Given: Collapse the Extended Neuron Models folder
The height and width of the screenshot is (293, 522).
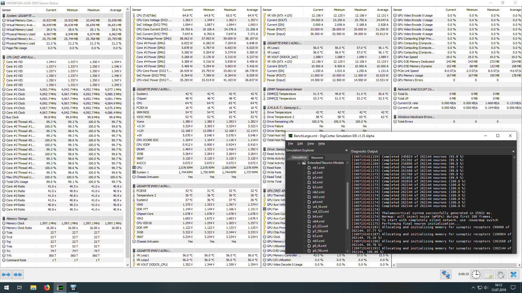Looking at the screenshot, I should pos(299,163).
